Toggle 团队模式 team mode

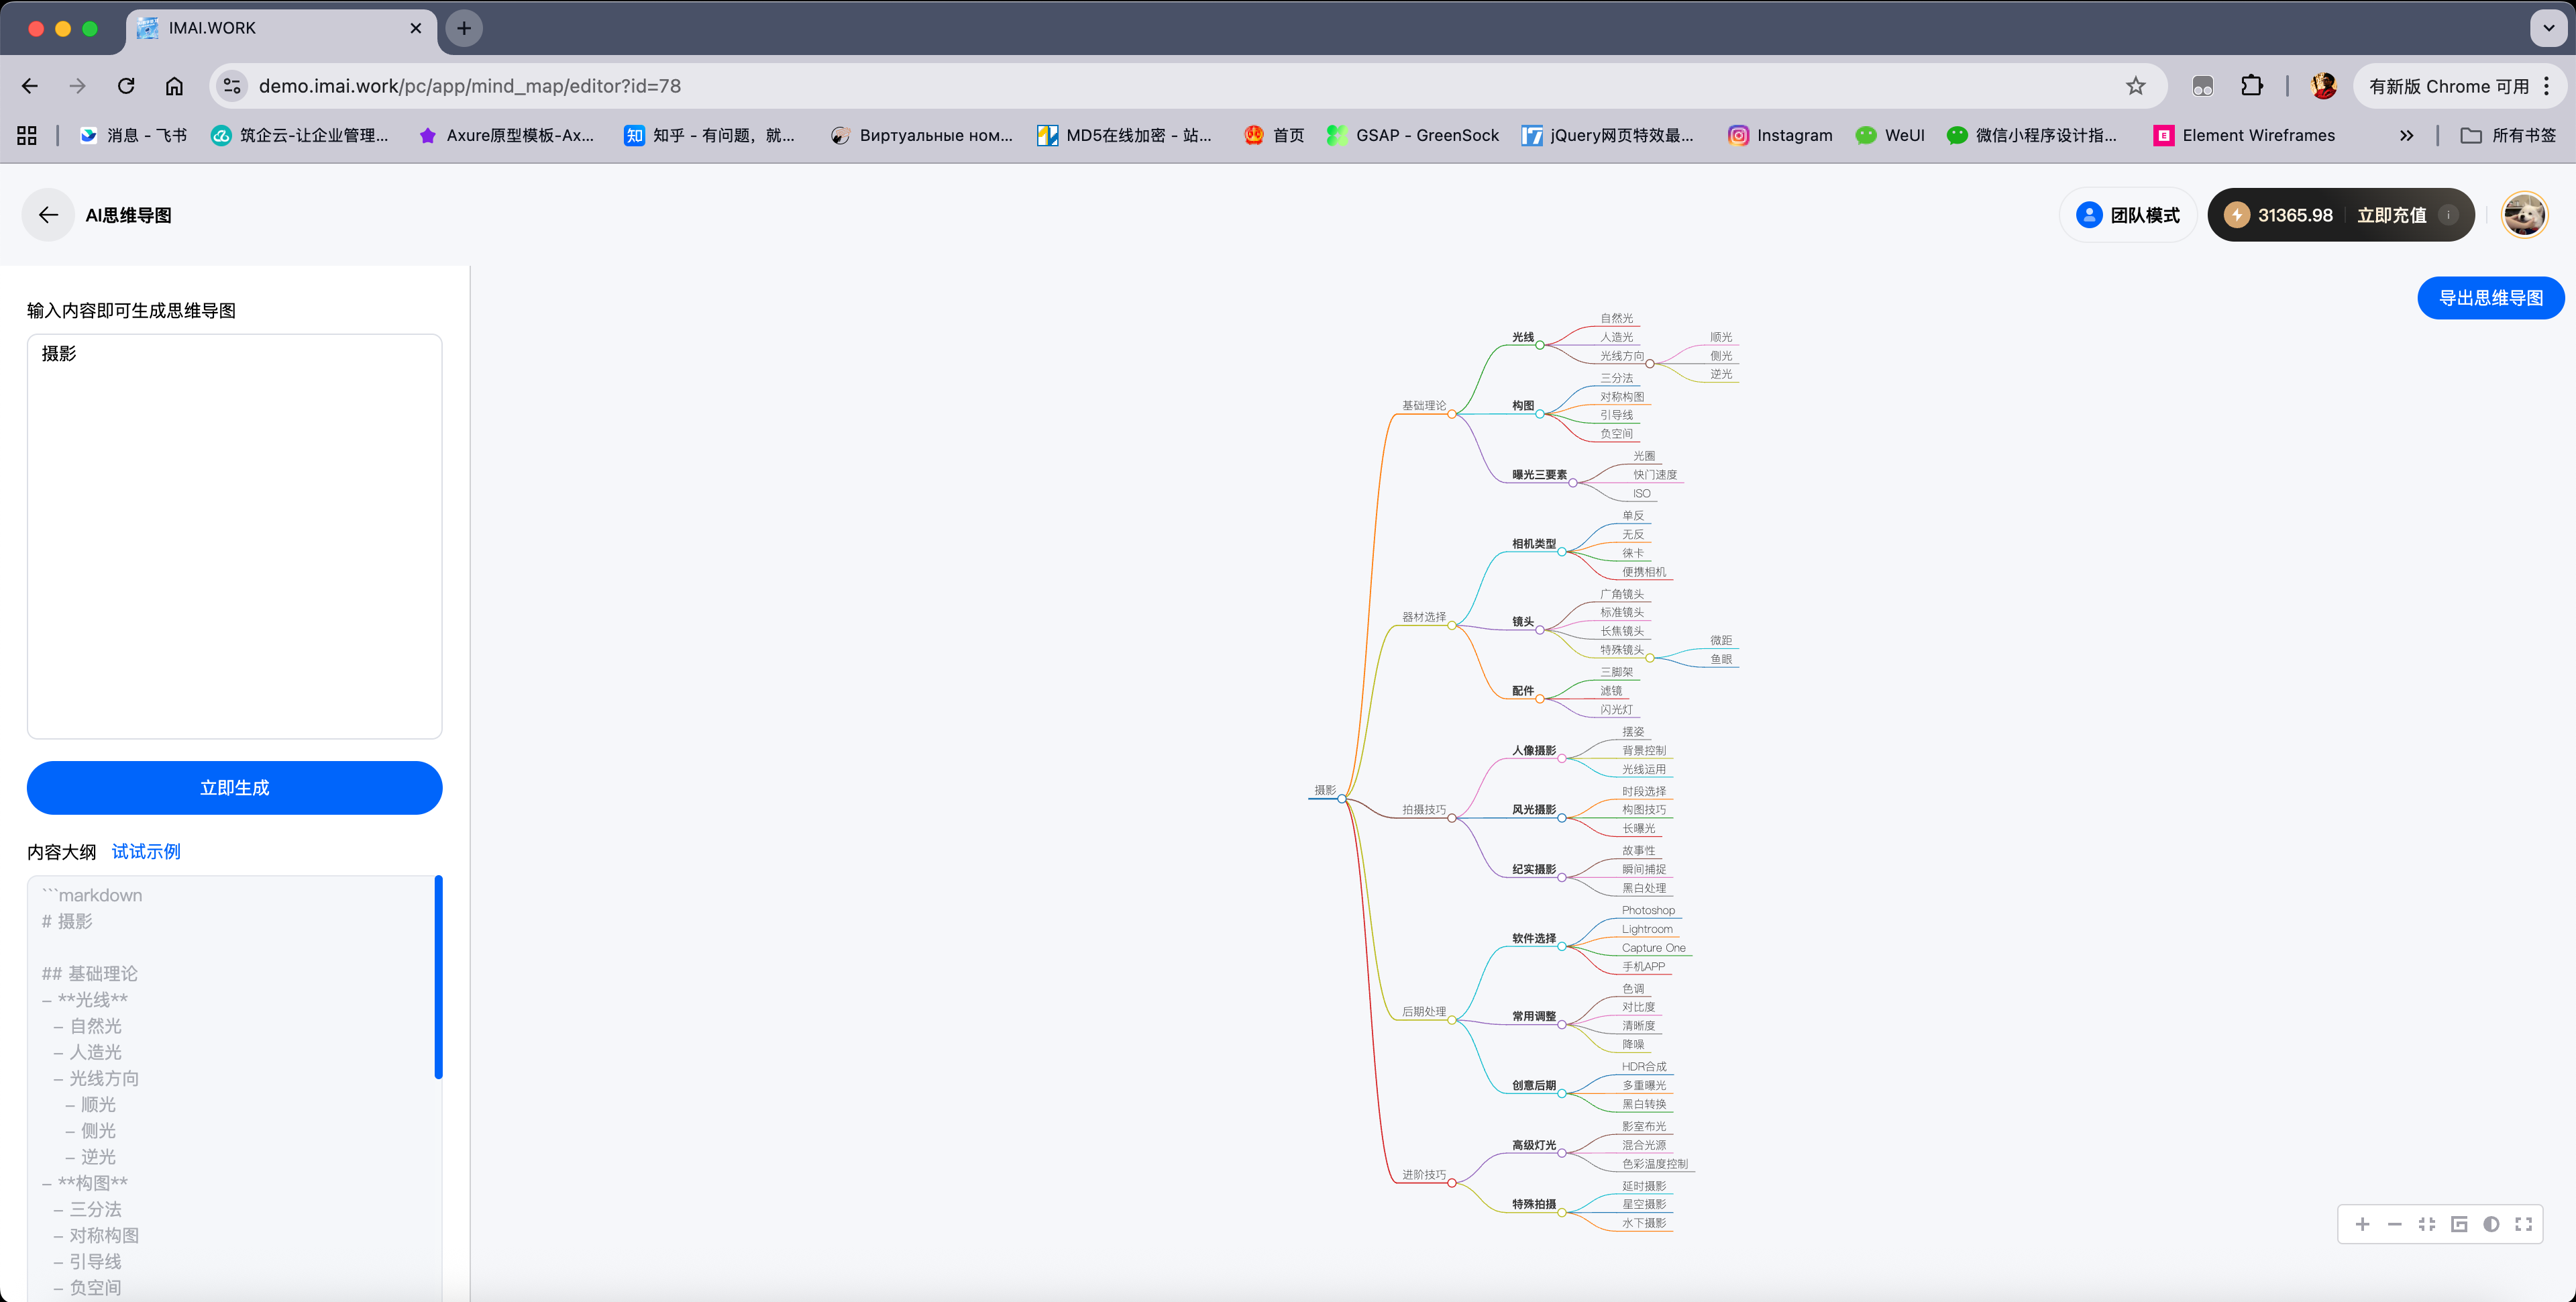[2128, 215]
